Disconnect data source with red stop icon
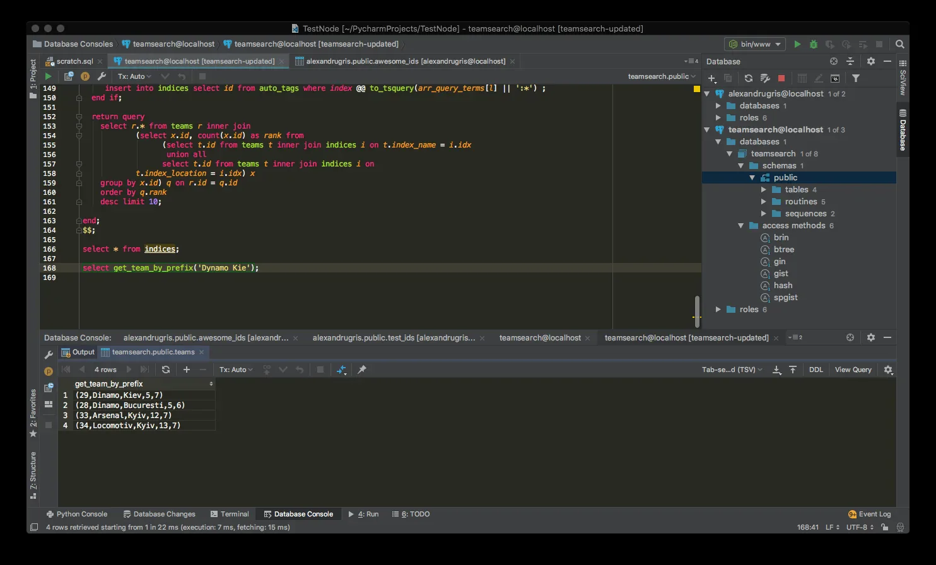The height and width of the screenshot is (565, 936). [781, 78]
